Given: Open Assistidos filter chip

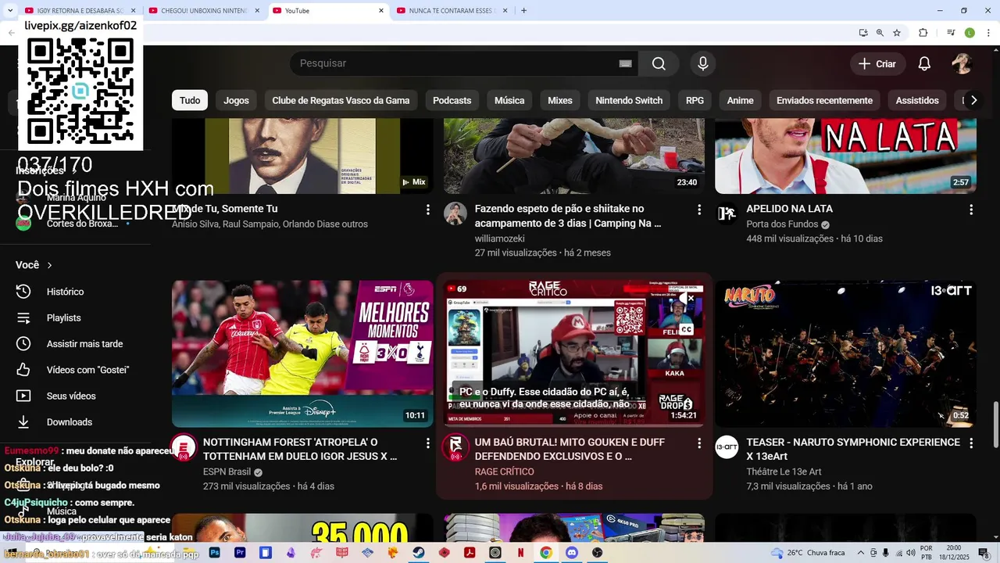Looking at the screenshot, I should 917,100.
